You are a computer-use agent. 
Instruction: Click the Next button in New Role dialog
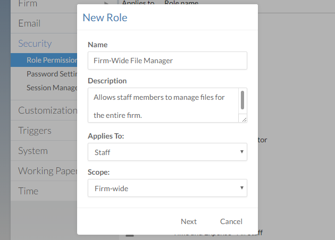188,221
